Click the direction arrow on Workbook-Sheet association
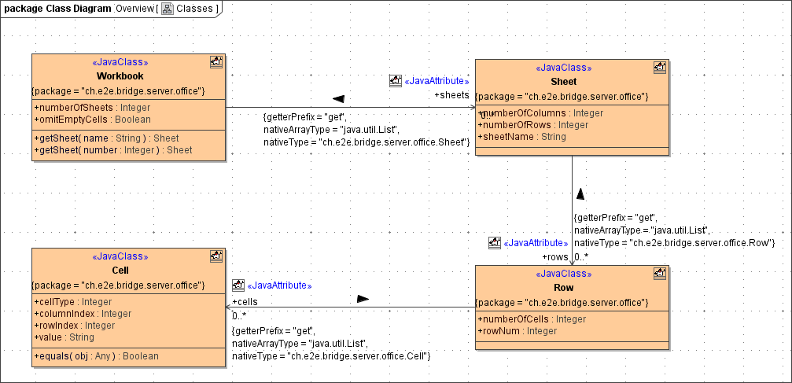 click(338, 98)
